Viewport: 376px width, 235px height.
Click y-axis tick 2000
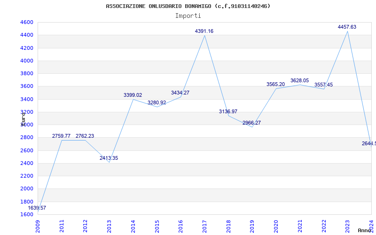[x=27, y=188]
